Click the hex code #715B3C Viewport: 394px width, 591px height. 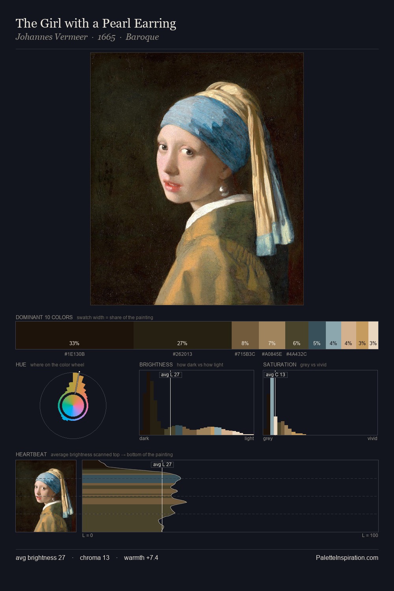pos(245,354)
